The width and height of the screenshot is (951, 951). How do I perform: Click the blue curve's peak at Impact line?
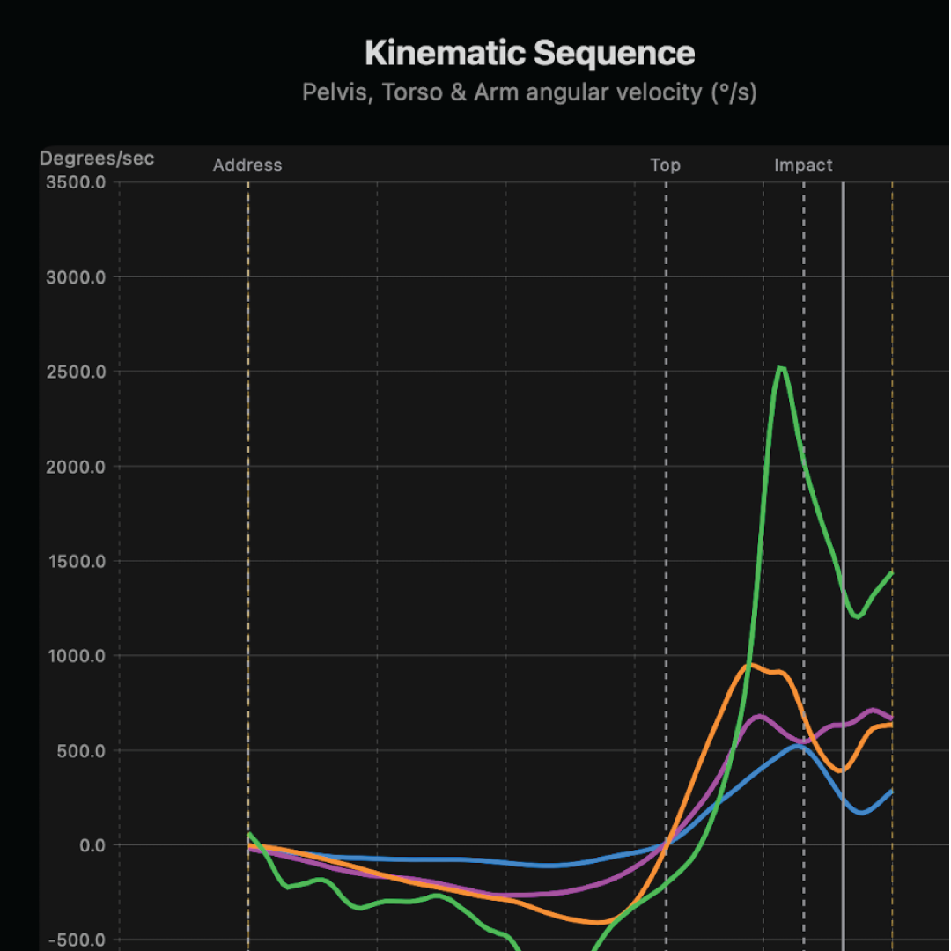pos(800,746)
